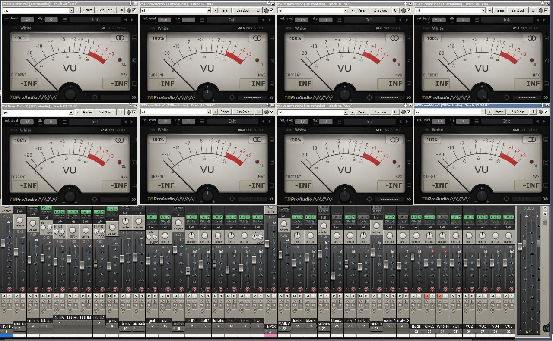Open FX chain on VU1 mixer track

454,217
